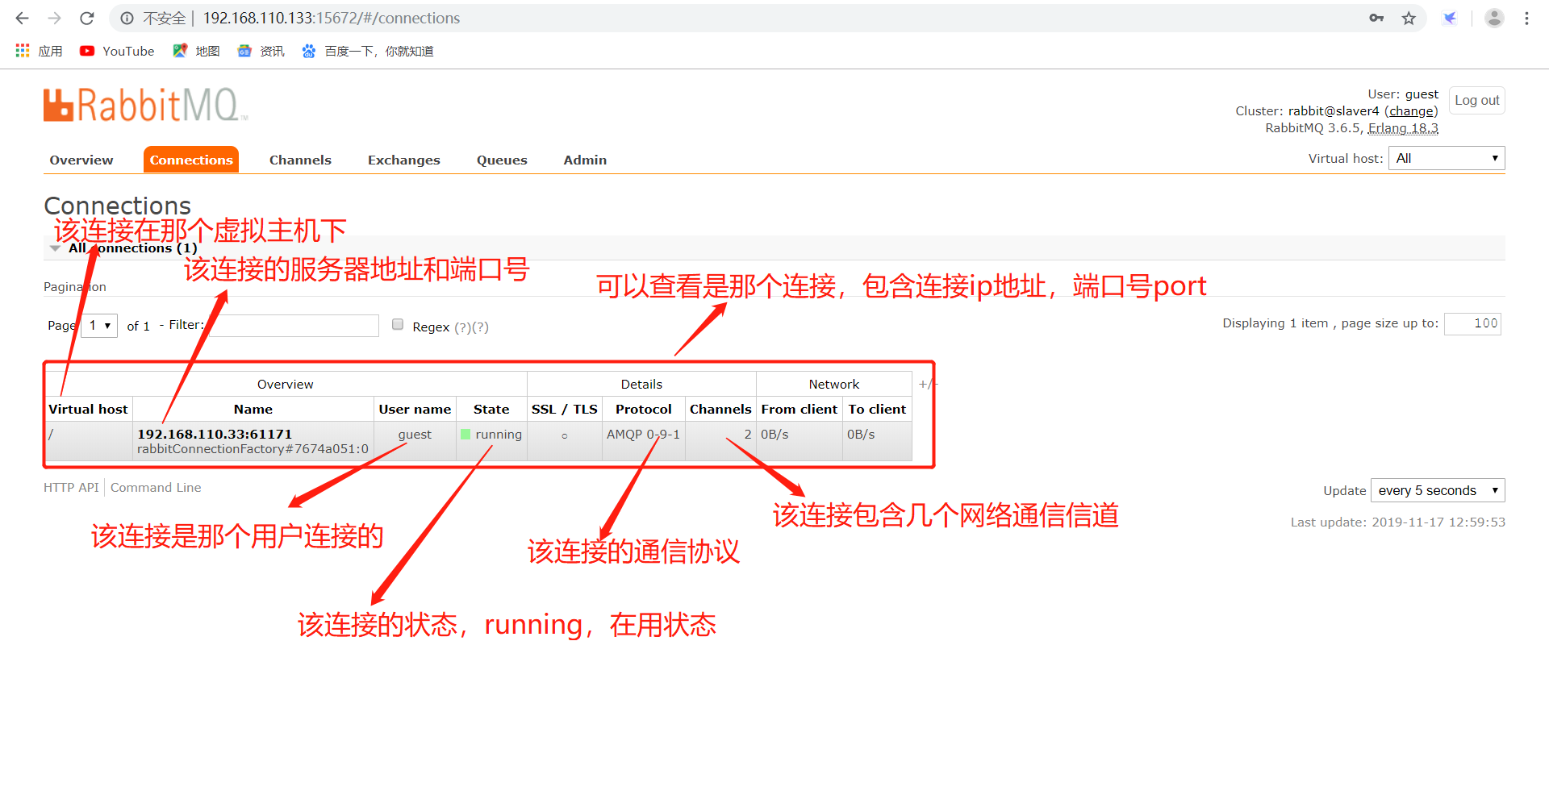Open the Command Line link
Screen dimensions: 1549x795
coord(156,487)
